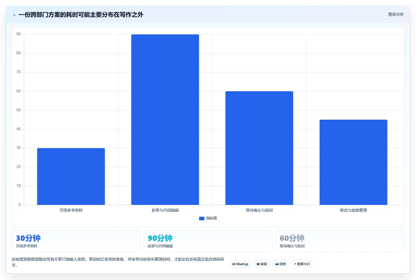
Task: Click x-axis label 等待确认与追问
Action: tap(259, 210)
